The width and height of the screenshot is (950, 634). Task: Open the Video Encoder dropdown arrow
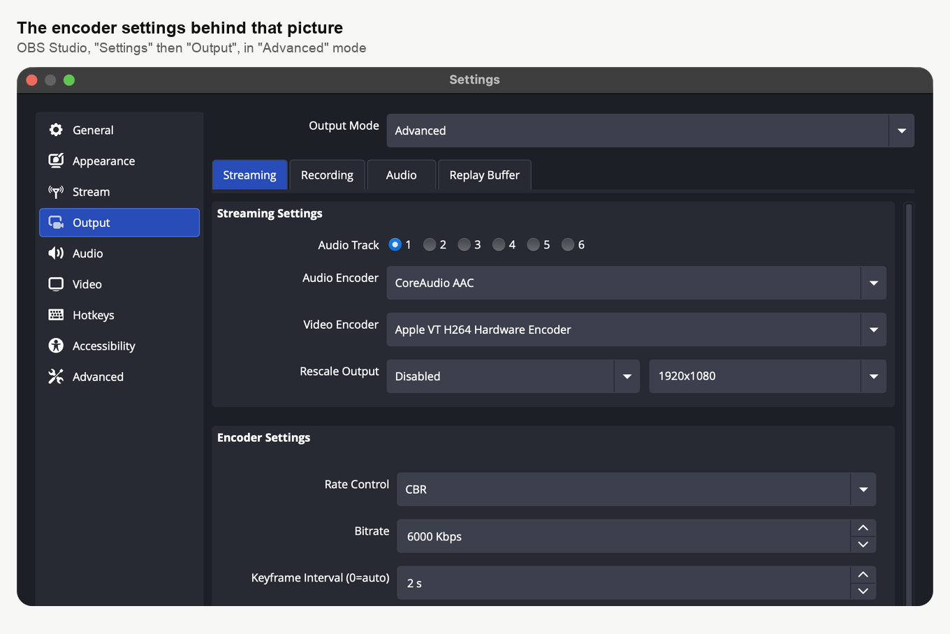tap(874, 330)
